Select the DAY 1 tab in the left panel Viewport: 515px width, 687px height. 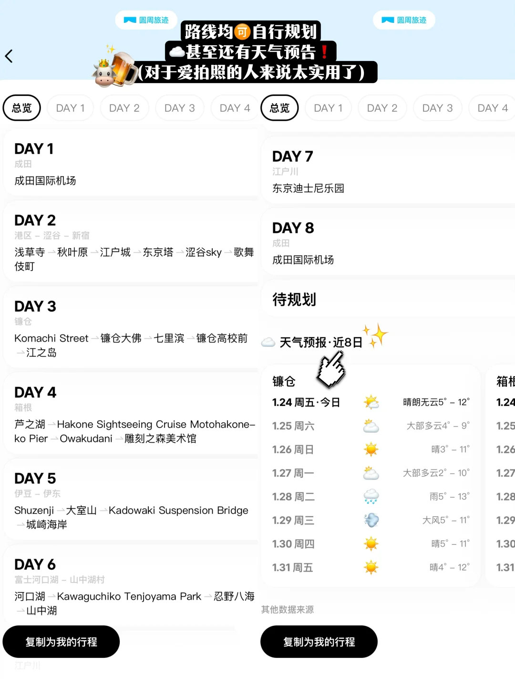tap(70, 108)
